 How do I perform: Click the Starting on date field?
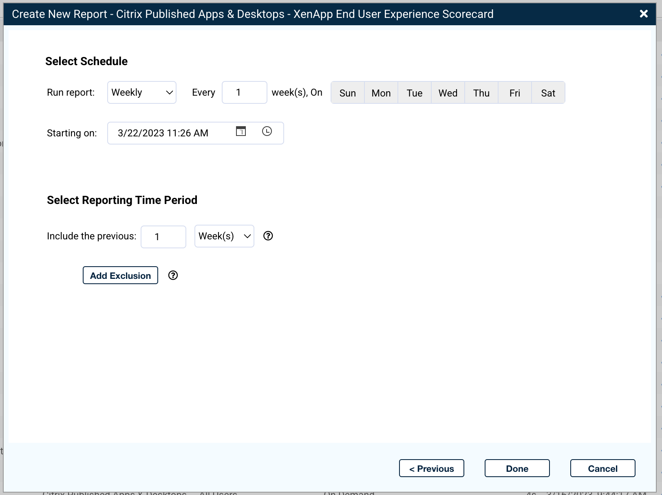point(196,133)
